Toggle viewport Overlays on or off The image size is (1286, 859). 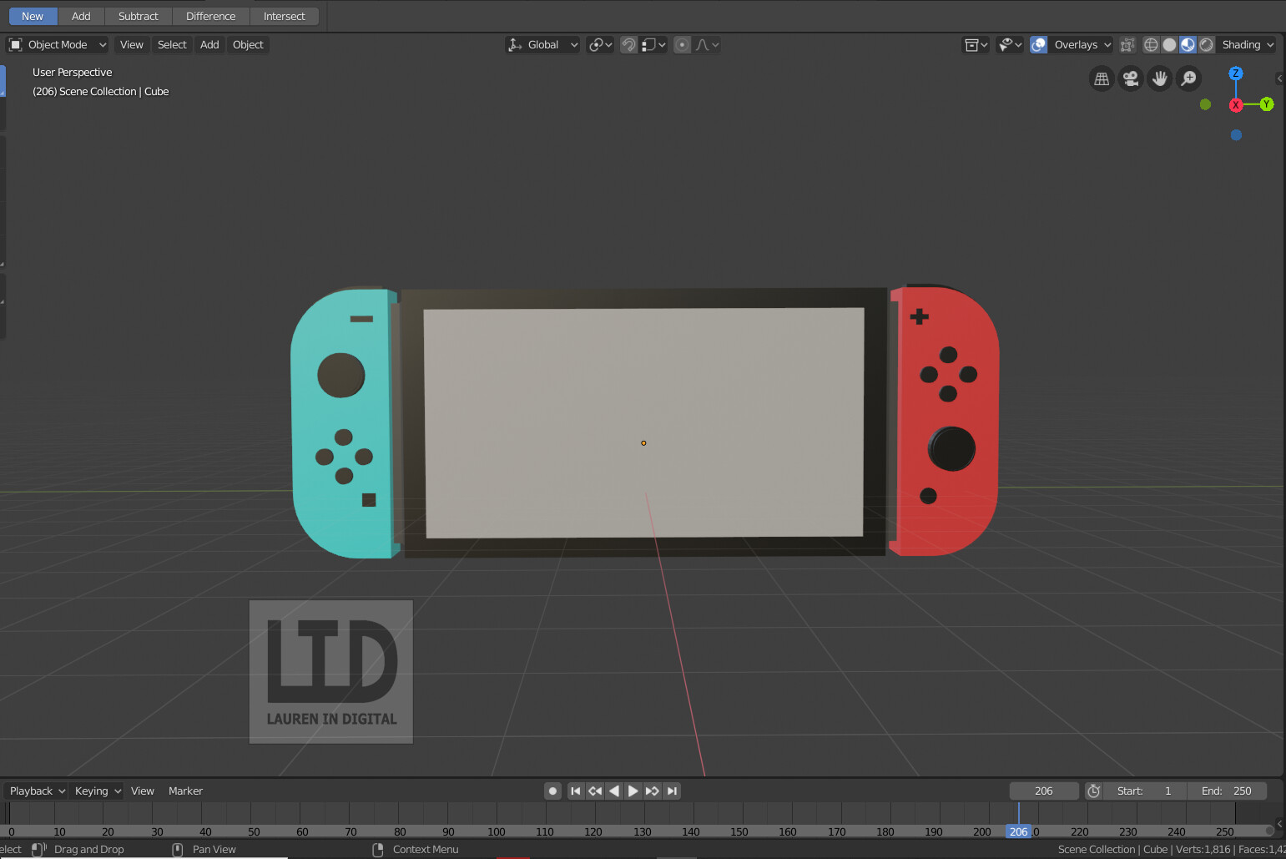1038,44
